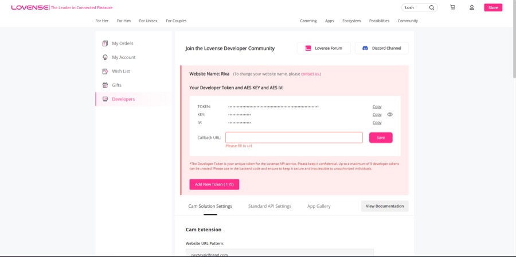Click the Discord logo icon
Viewport: 516px width, 257px height.
pyautogui.click(x=365, y=48)
